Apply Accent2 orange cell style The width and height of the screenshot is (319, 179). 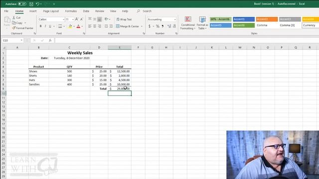[x=267, y=19]
